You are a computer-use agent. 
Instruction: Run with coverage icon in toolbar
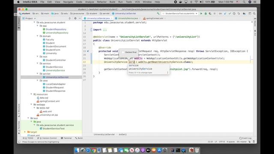pos(210,13)
